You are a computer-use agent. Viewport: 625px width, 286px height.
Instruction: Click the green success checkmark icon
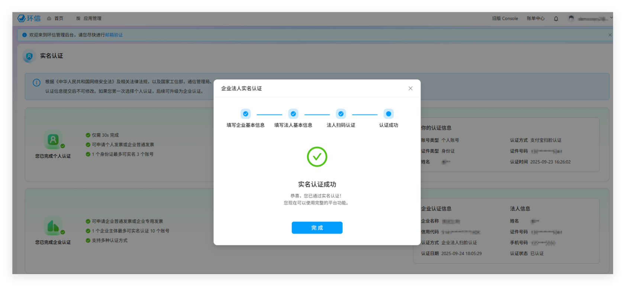[317, 157]
